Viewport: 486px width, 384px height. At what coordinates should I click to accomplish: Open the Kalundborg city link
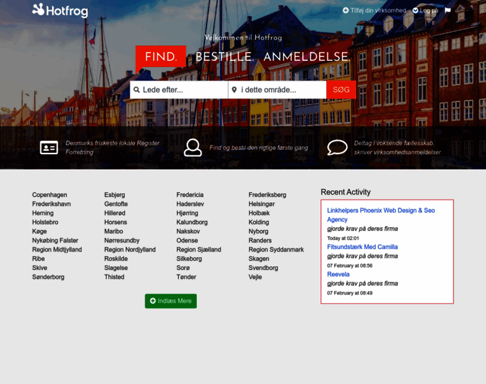[192, 222]
